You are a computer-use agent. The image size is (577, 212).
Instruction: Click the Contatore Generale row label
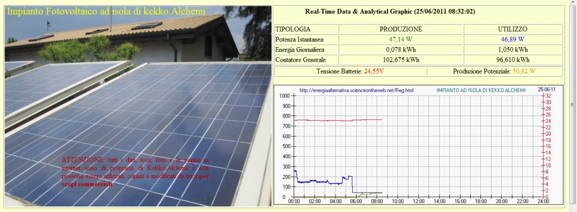click(x=300, y=59)
